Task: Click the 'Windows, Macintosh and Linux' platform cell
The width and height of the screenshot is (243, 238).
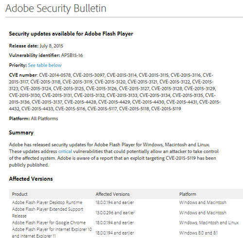Action: [x=209, y=222]
